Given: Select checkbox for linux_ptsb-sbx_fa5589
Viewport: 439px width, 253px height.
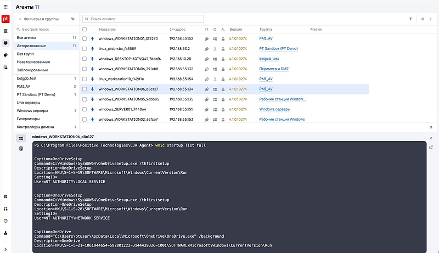Looking at the screenshot, I should tap(85, 49).
